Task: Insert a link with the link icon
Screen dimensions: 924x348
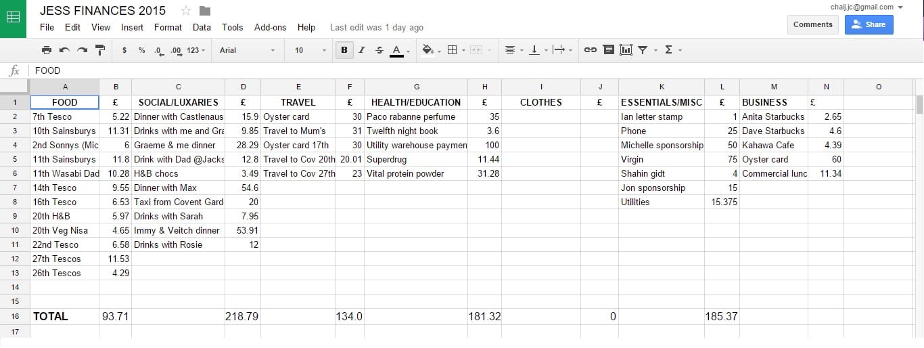Action: pyautogui.click(x=591, y=50)
